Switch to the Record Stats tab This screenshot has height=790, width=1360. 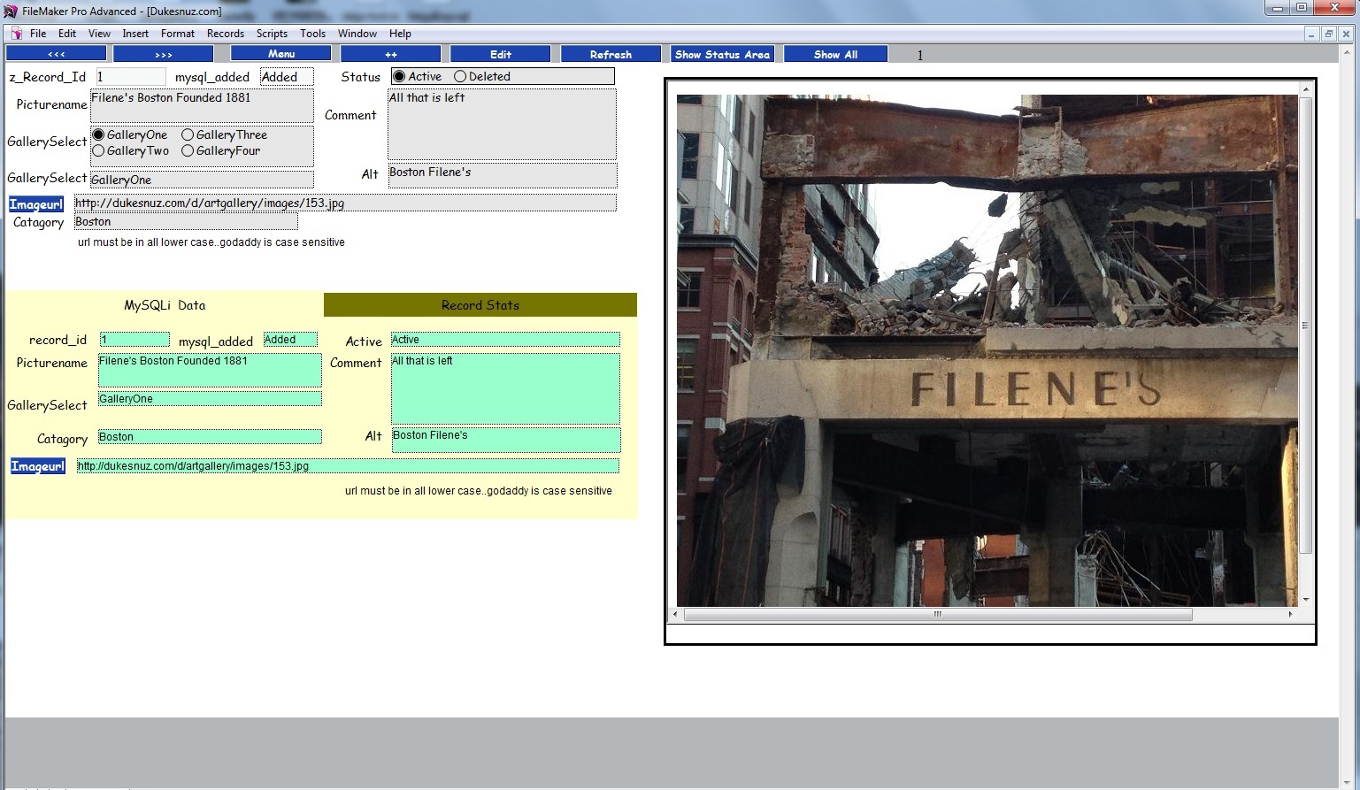click(x=480, y=305)
